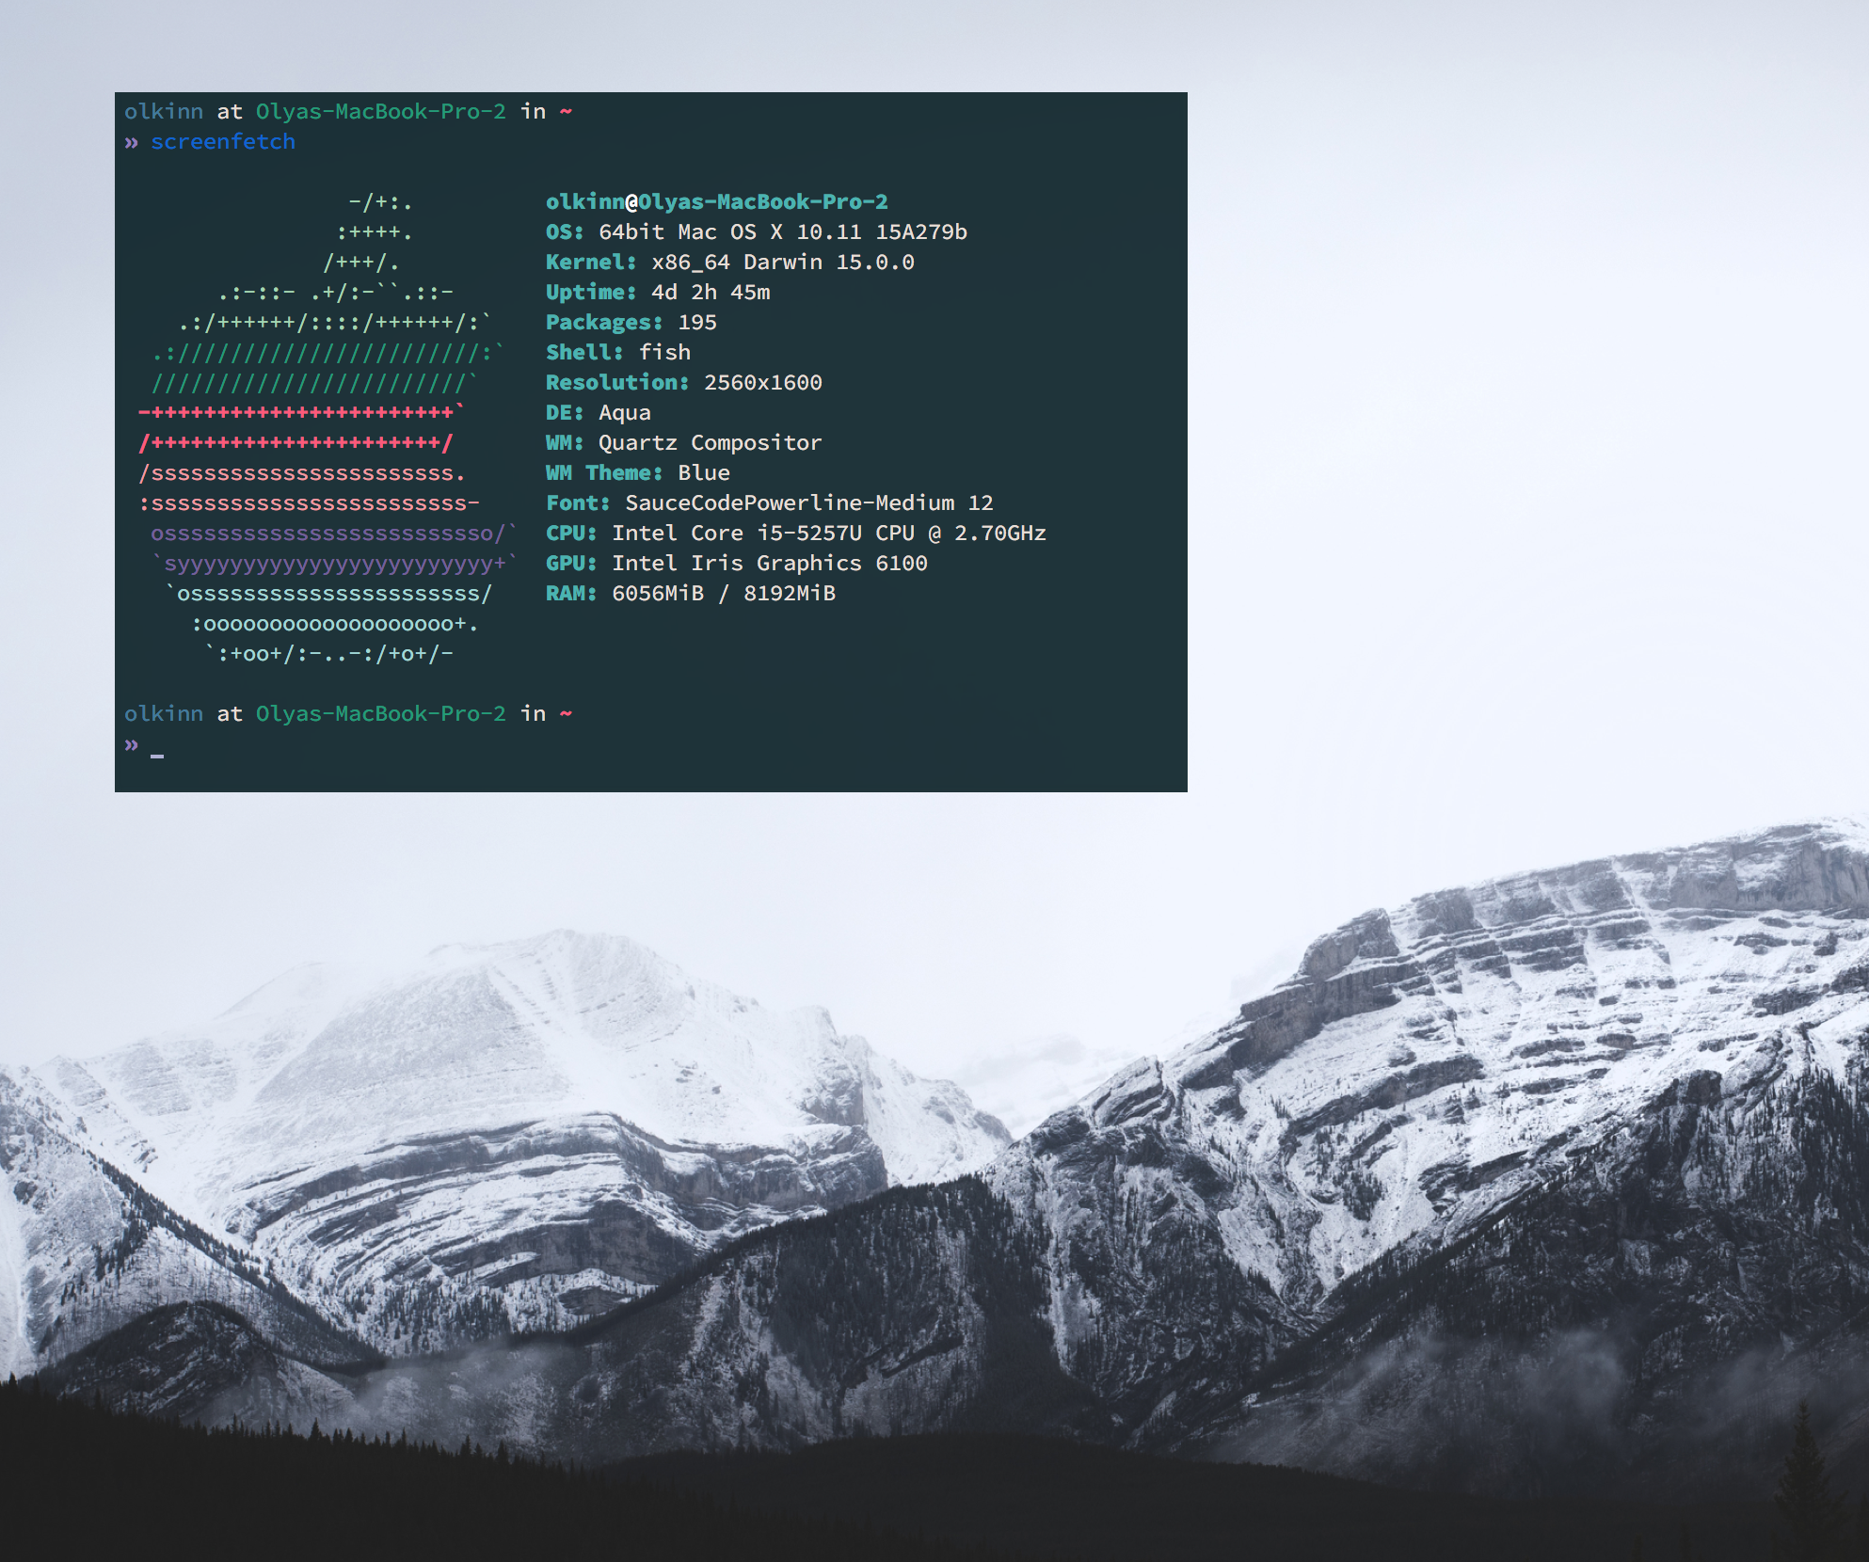1869x1562 pixels.
Task: Click the CPU Intel Core i5-5257U line
Action: pos(795,534)
